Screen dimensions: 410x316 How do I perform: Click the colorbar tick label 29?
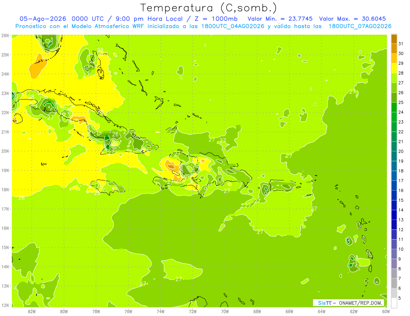click(x=401, y=63)
